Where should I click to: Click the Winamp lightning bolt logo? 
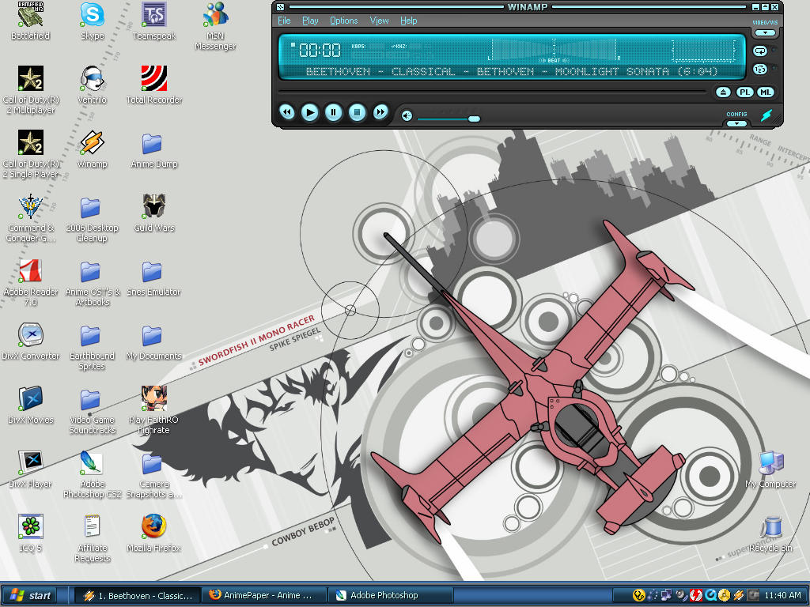[x=766, y=115]
